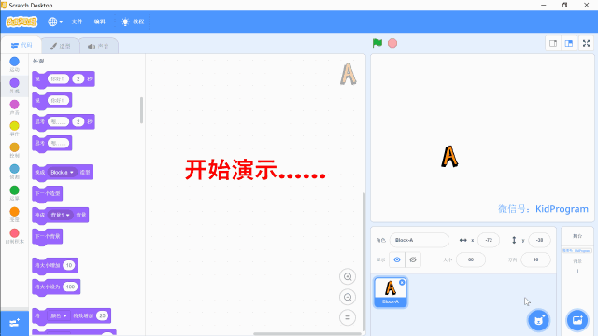598x336 pixels.
Task: Click the 2 seconds value in say block
Action: point(78,78)
